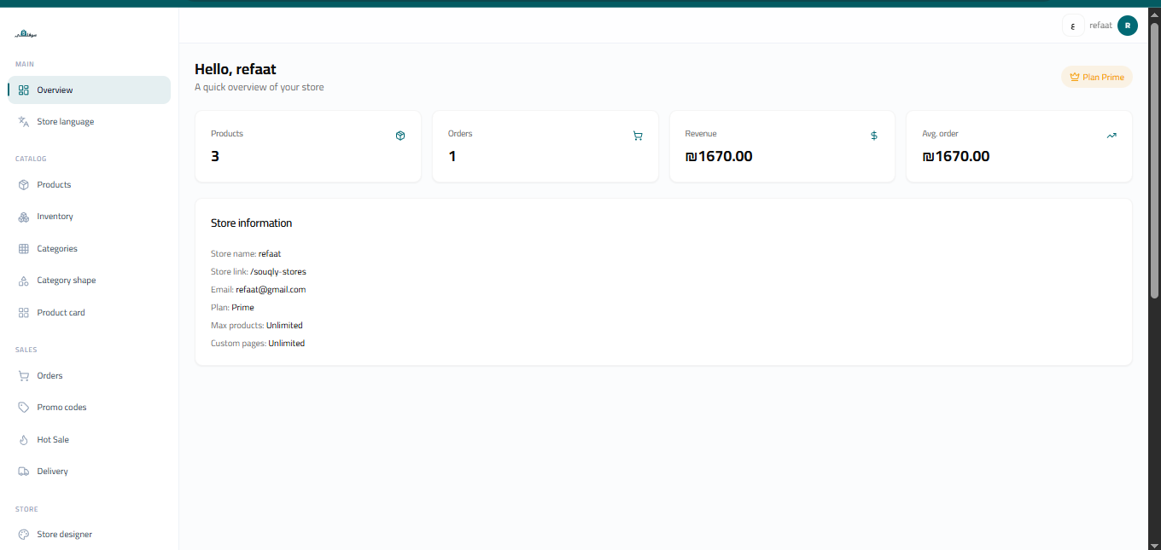The image size is (1161, 550).
Task: Open Promo codes page
Action: [x=90, y=408]
